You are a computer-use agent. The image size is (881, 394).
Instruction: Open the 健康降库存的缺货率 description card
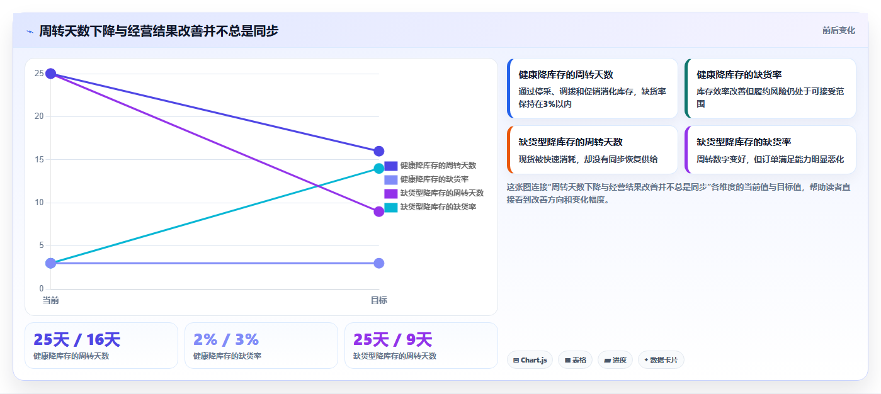click(x=770, y=89)
